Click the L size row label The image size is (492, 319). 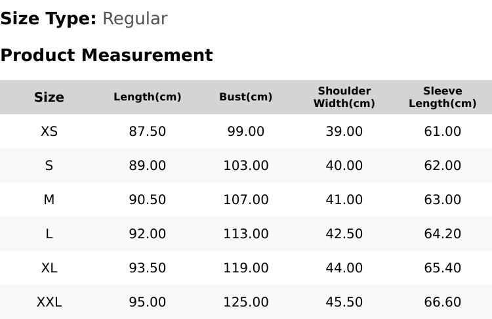pyautogui.click(x=49, y=234)
